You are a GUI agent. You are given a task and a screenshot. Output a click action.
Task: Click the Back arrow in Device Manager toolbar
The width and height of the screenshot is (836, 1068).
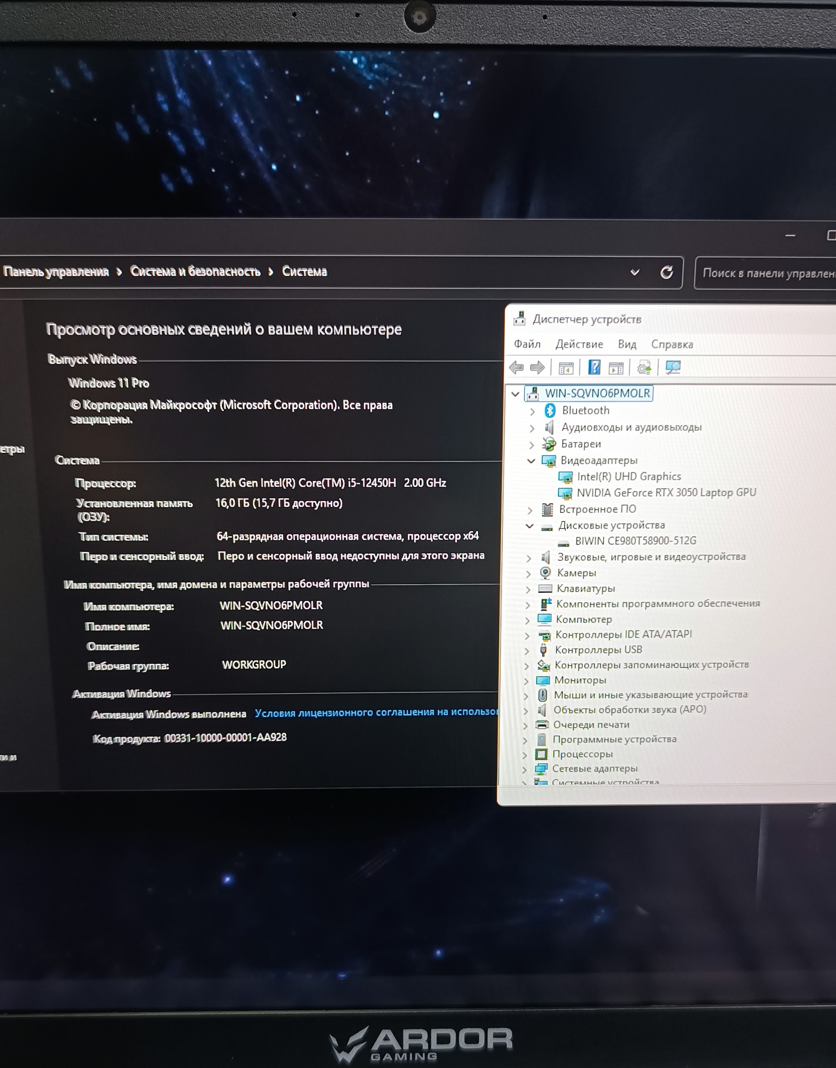coord(517,367)
